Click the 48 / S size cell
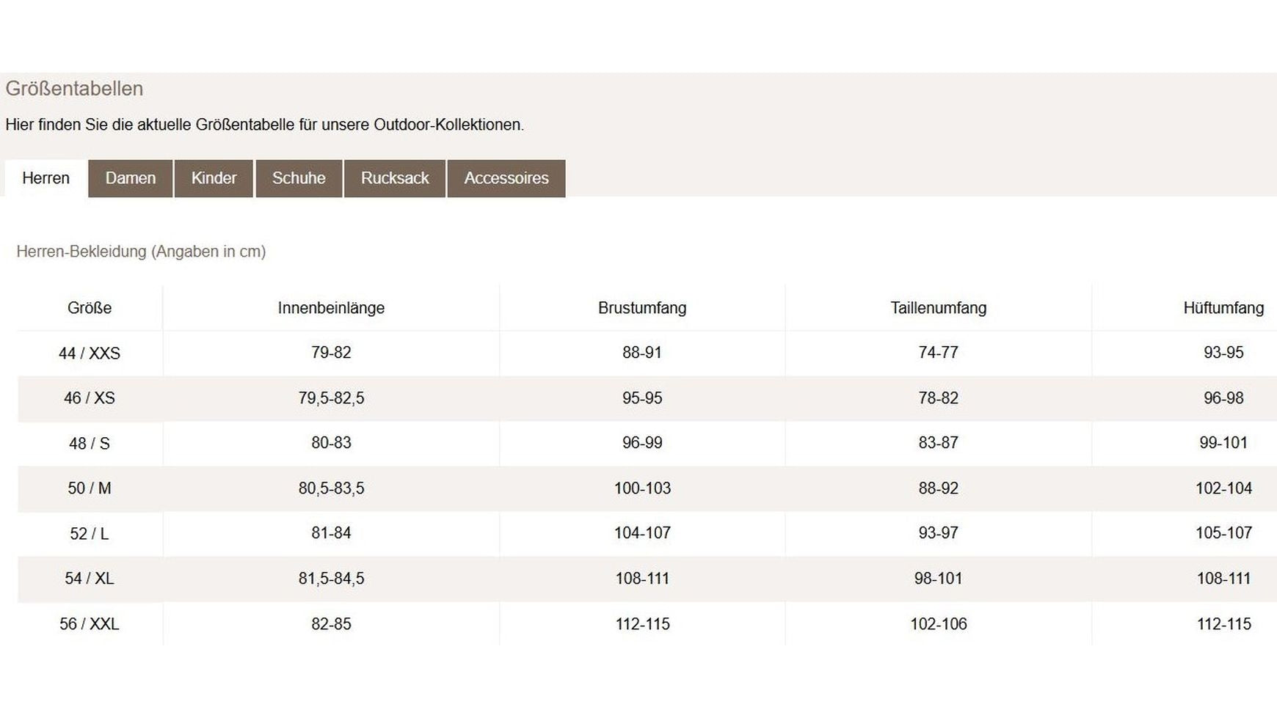The width and height of the screenshot is (1277, 718). (90, 444)
